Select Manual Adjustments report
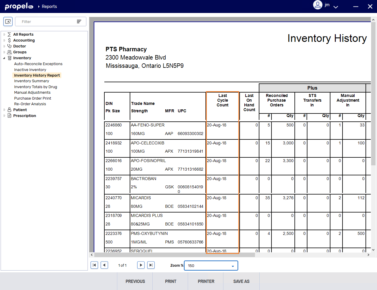This screenshot has width=377, height=290. pos(32,93)
